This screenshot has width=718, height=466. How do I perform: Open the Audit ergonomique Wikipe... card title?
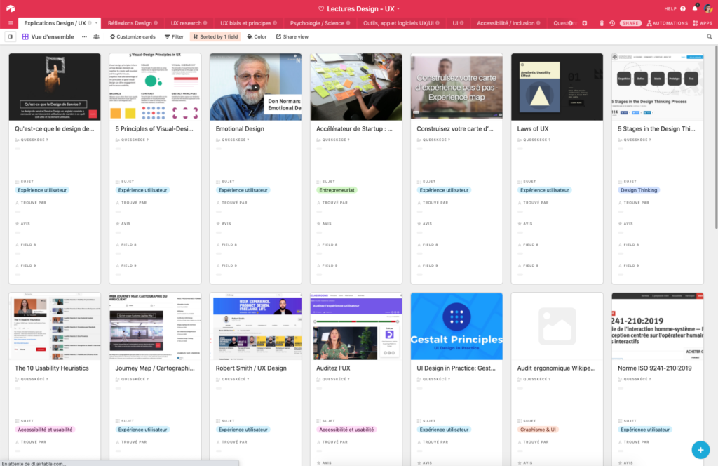556,368
